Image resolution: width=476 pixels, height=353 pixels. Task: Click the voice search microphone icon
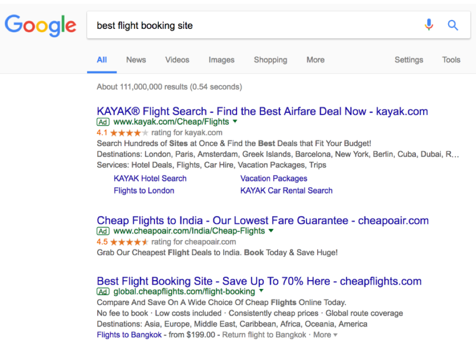tap(429, 25)
